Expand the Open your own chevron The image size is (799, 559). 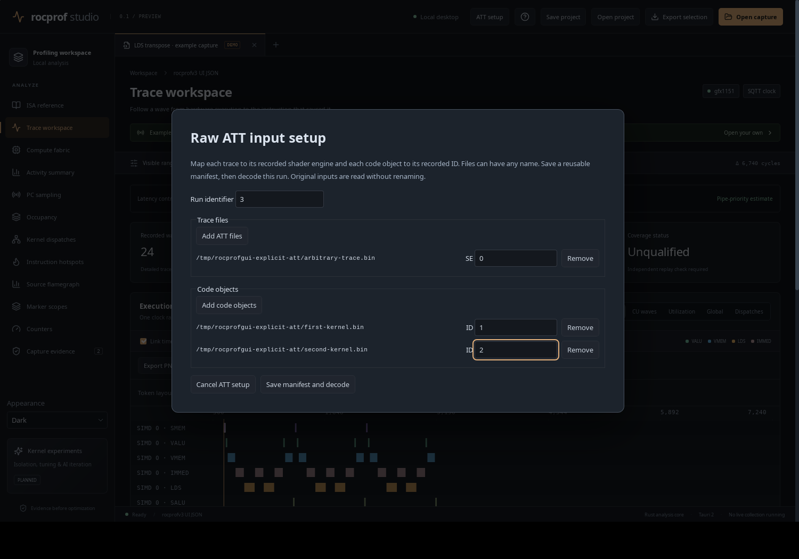click(770, 133)
